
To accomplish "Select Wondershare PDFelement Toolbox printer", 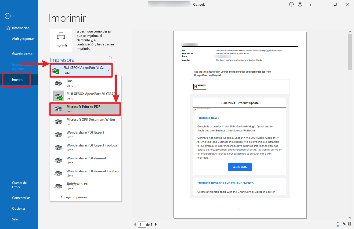I will point(86,173).
